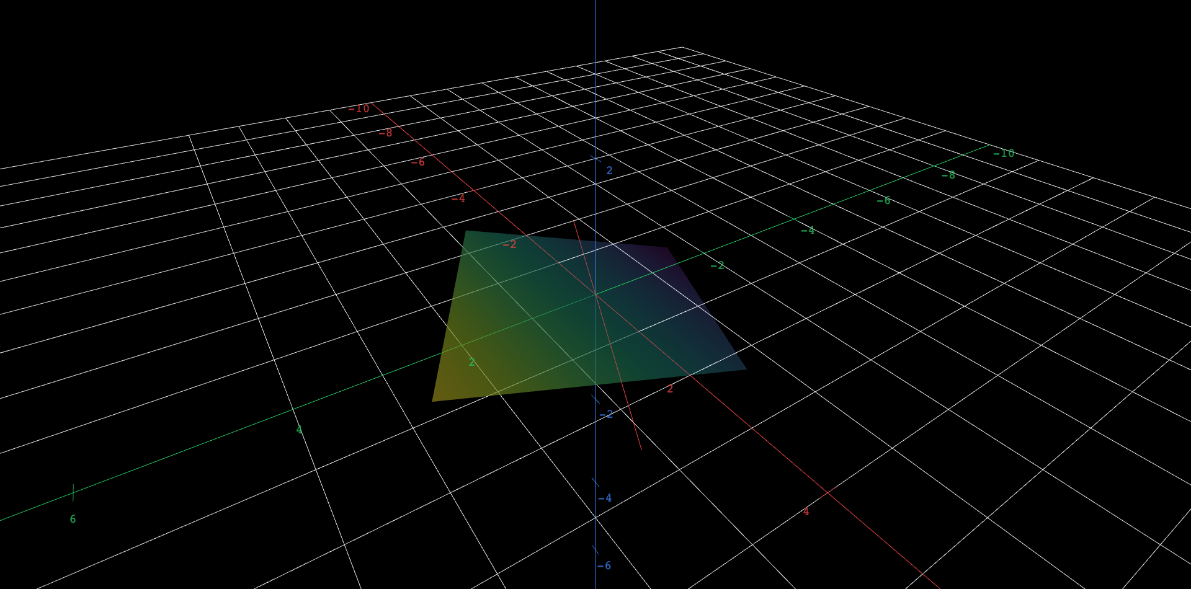Click the blue 2 label on vertical axis

click(609, 170)
